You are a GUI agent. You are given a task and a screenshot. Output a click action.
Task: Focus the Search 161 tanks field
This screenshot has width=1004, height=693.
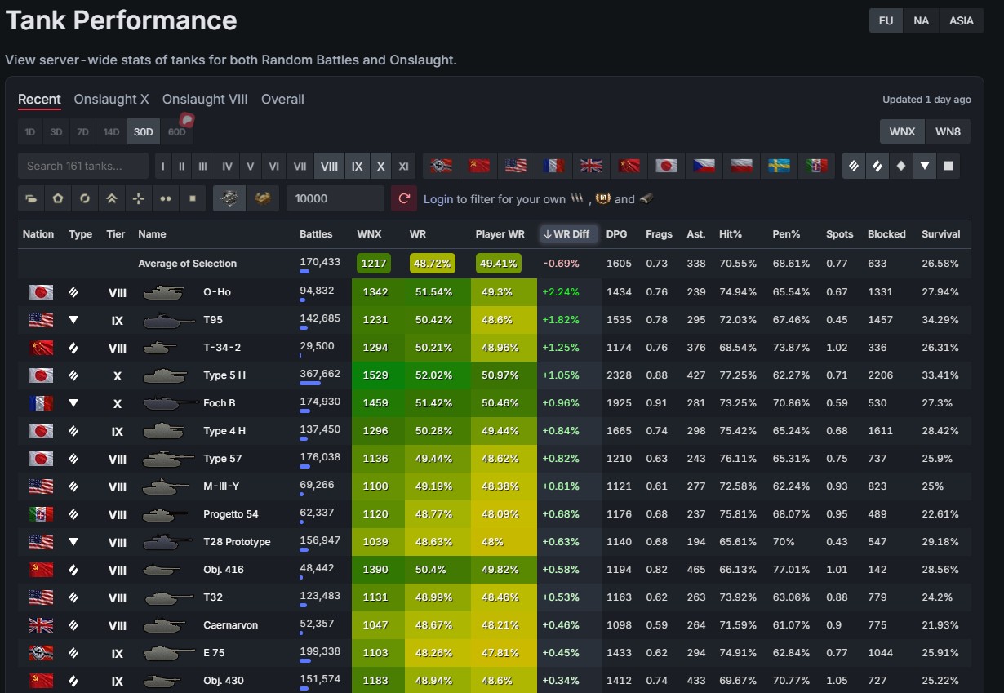click(x=83, y=166)
